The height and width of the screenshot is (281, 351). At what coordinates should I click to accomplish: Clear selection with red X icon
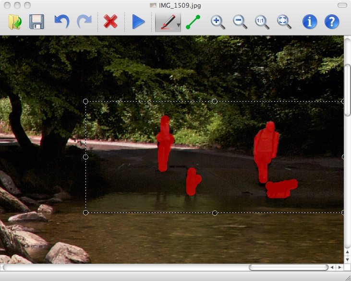(x=110, y=22)
